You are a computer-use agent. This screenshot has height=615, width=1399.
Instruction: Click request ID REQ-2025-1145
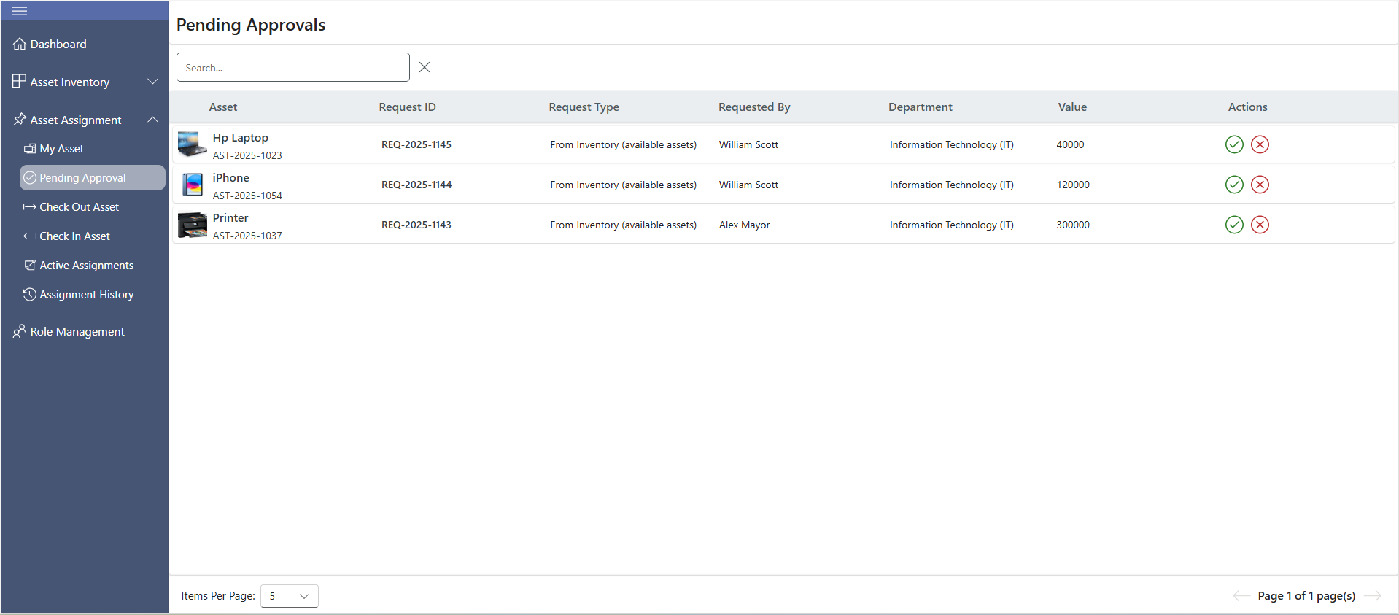click(416, 144)
